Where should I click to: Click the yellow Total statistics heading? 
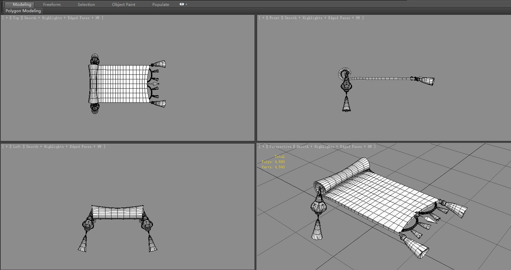(x=280, y=156)
